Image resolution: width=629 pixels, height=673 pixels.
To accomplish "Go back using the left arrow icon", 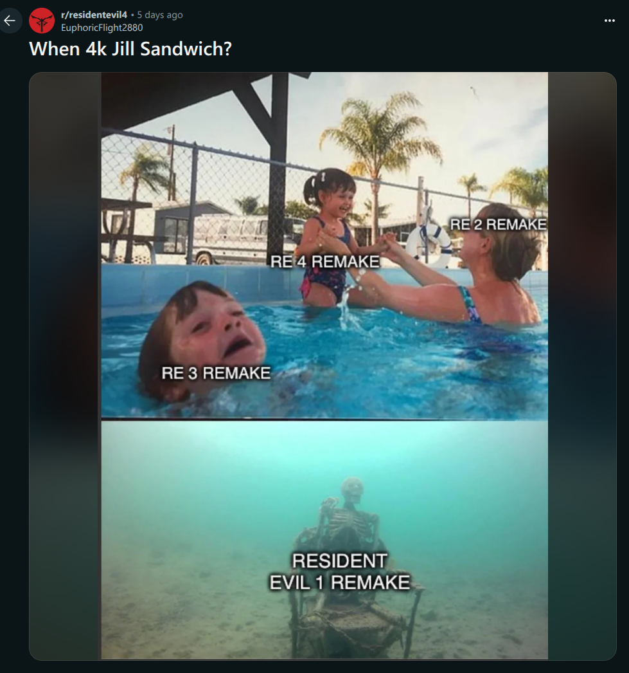I will click(10, 20).
